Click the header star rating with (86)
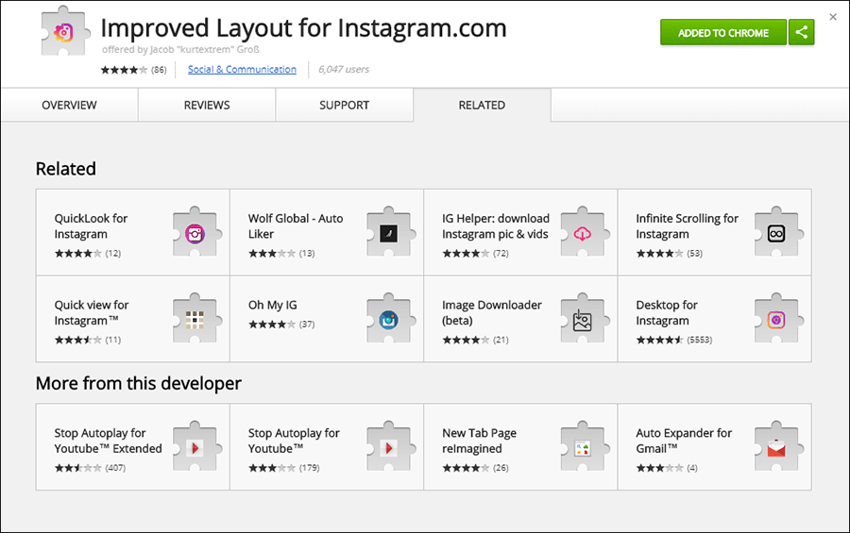The image size is (850, 533). tap(133, 69)
